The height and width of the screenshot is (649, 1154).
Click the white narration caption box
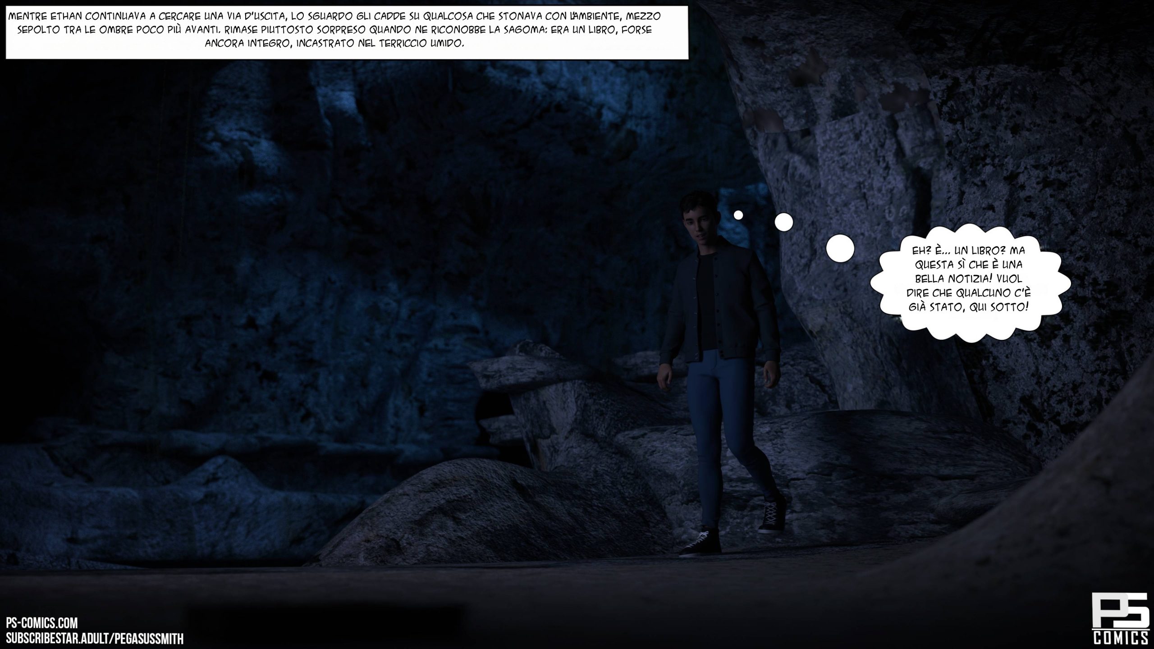pyautogui.click(x=346, y=32)
